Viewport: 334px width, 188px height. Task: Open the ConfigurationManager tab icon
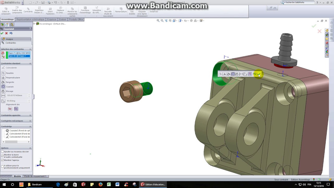click(x=12, y=25)
